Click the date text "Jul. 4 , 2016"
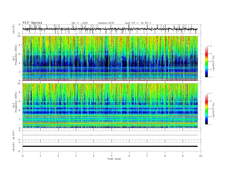Image resolution: width=226 pixels, height=175 pixels. click(x=80, y=23)
